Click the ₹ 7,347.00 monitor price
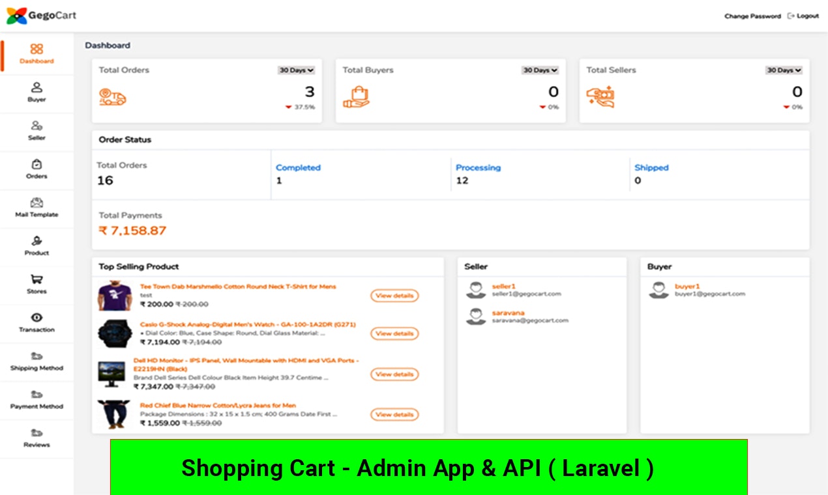The height and width of the screenshot is (495, 828). click(153, 387)
